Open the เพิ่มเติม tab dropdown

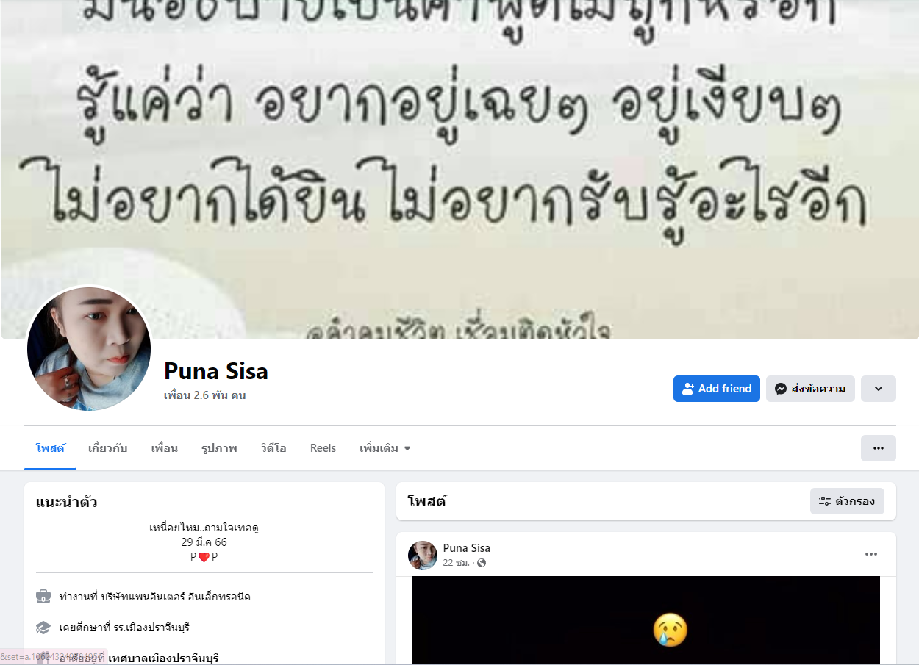point(385,448)
